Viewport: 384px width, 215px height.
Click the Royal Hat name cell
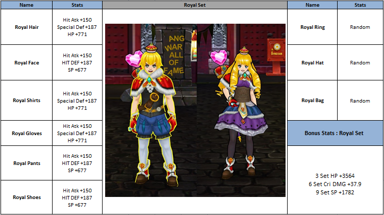pyautogui.click(x=312, y=62)
